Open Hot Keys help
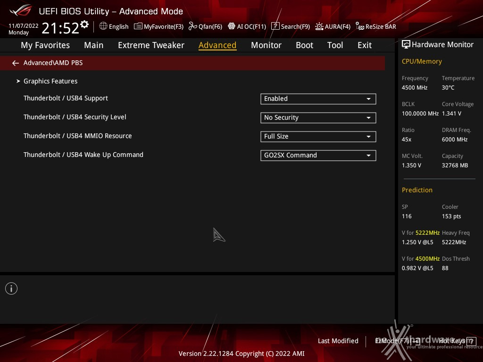Image resolution: width=483 pixels, height=362 pixels. (x=457, y=341)
